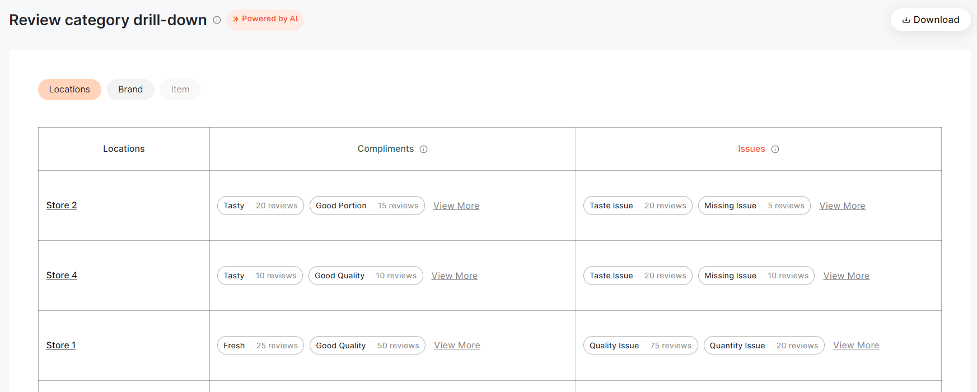Click Store 2 Tasty 20 reviews chip

[260, 206]
